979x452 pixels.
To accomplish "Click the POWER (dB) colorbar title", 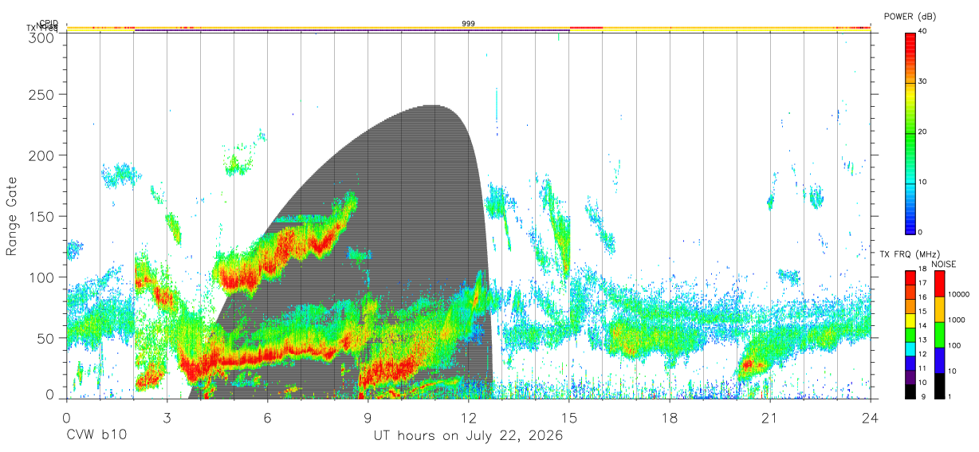I will [910, 17].
